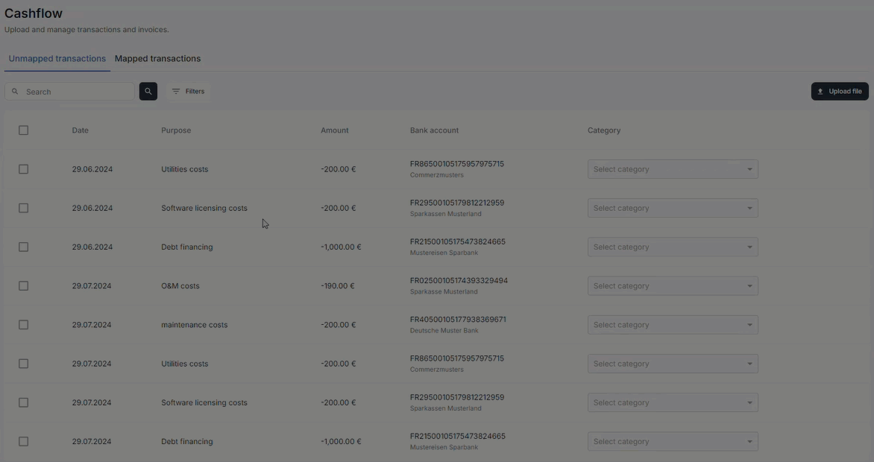Click the upload arrow icon on Upload file button

(820, 91)
